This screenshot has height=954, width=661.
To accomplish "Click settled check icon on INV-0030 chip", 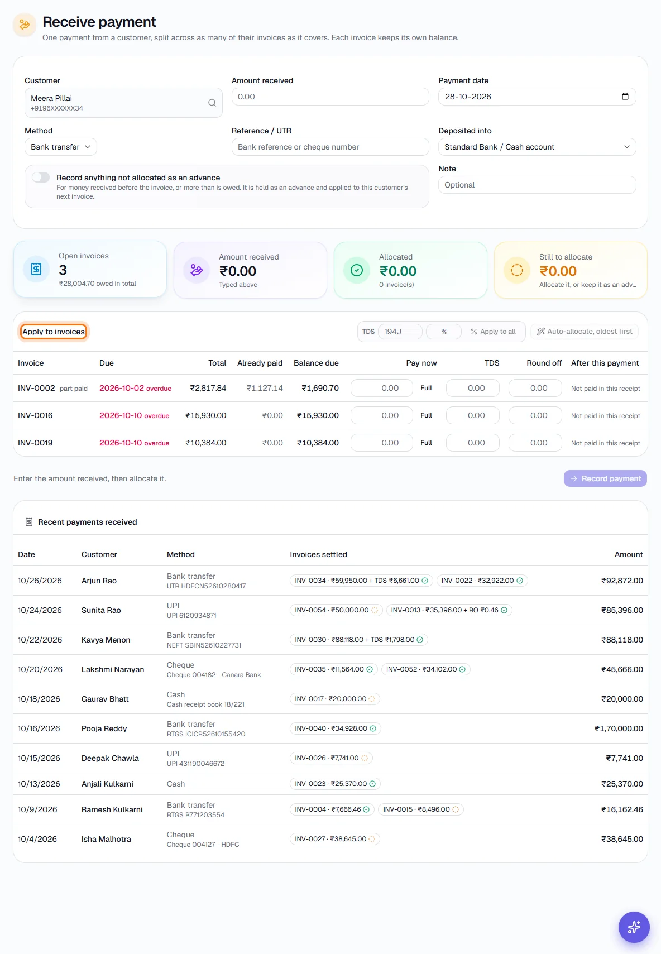I will click(x=420, y=640).
